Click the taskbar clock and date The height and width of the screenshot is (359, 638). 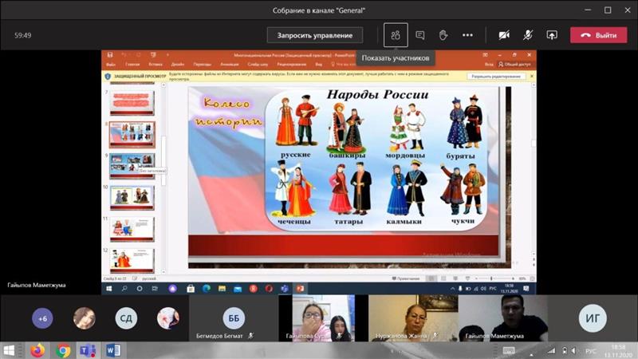point(616,350)
